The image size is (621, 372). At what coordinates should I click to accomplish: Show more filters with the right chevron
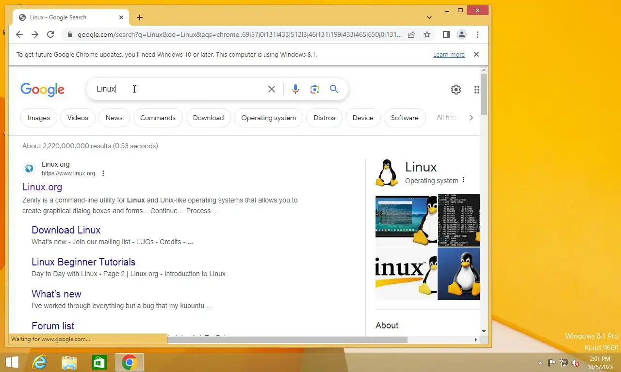[471, 118]
